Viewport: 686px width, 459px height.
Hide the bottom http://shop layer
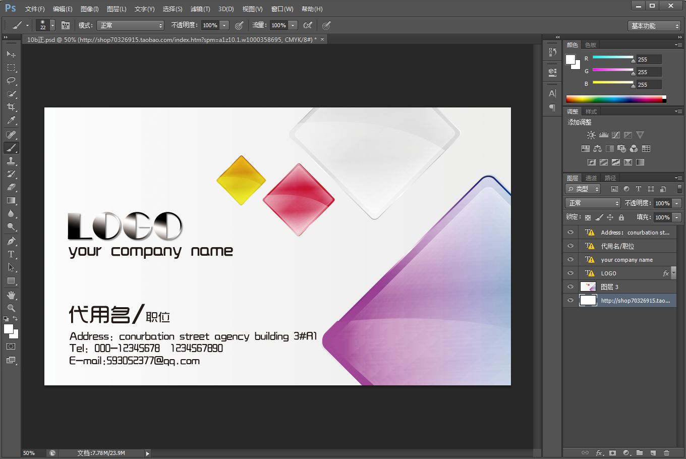570,300
